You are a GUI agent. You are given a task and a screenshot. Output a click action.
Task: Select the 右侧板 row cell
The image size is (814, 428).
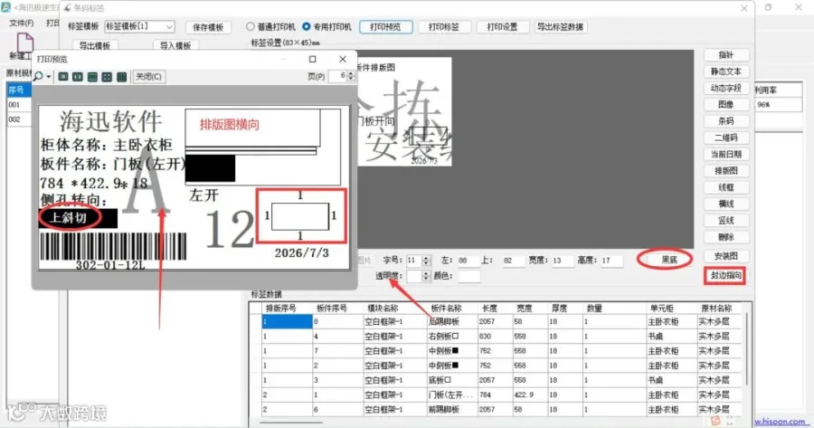coord(452,337)
